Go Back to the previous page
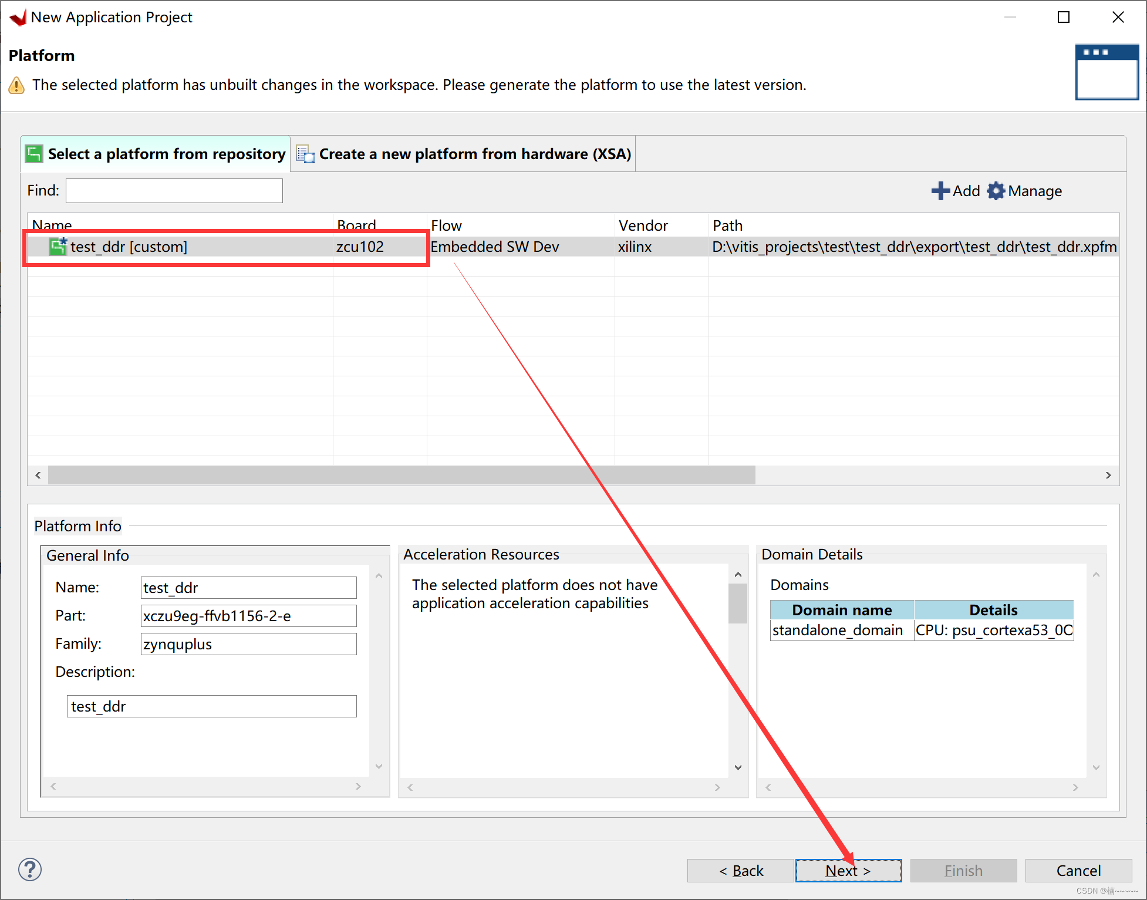The width and height of the screenshot is (1147, 900). tap(741, 871)
